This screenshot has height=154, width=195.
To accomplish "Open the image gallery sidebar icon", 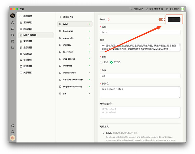I will [x=13, y=29].
